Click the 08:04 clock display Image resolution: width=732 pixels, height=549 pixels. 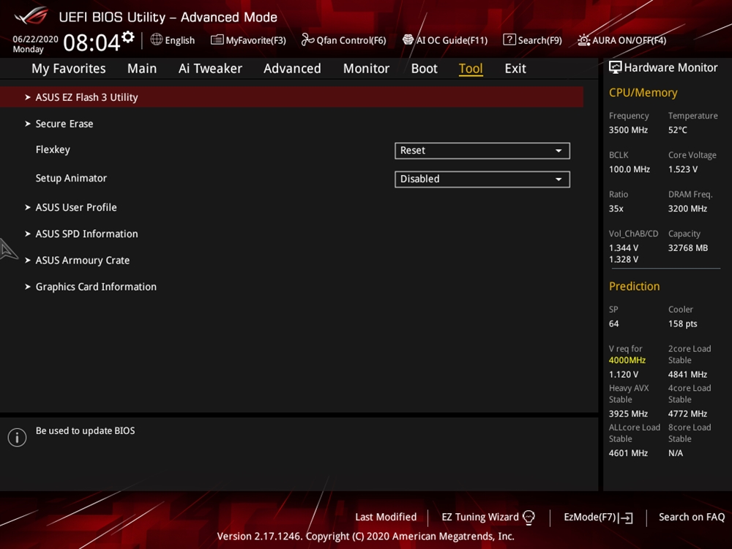click(x=92, y=42)
